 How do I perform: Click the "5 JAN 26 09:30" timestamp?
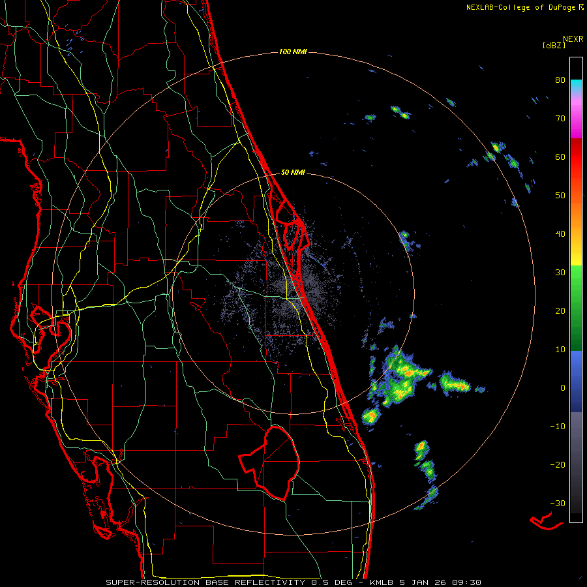(x=442, y=582)
